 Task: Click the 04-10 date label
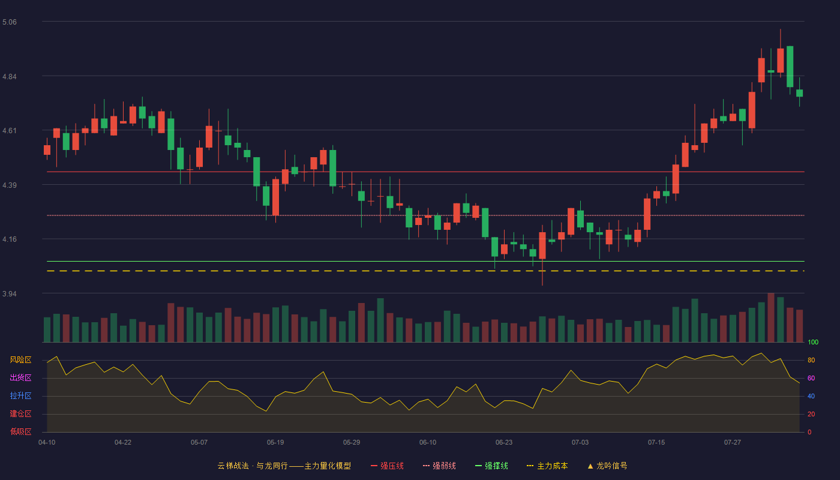point(47,442)
